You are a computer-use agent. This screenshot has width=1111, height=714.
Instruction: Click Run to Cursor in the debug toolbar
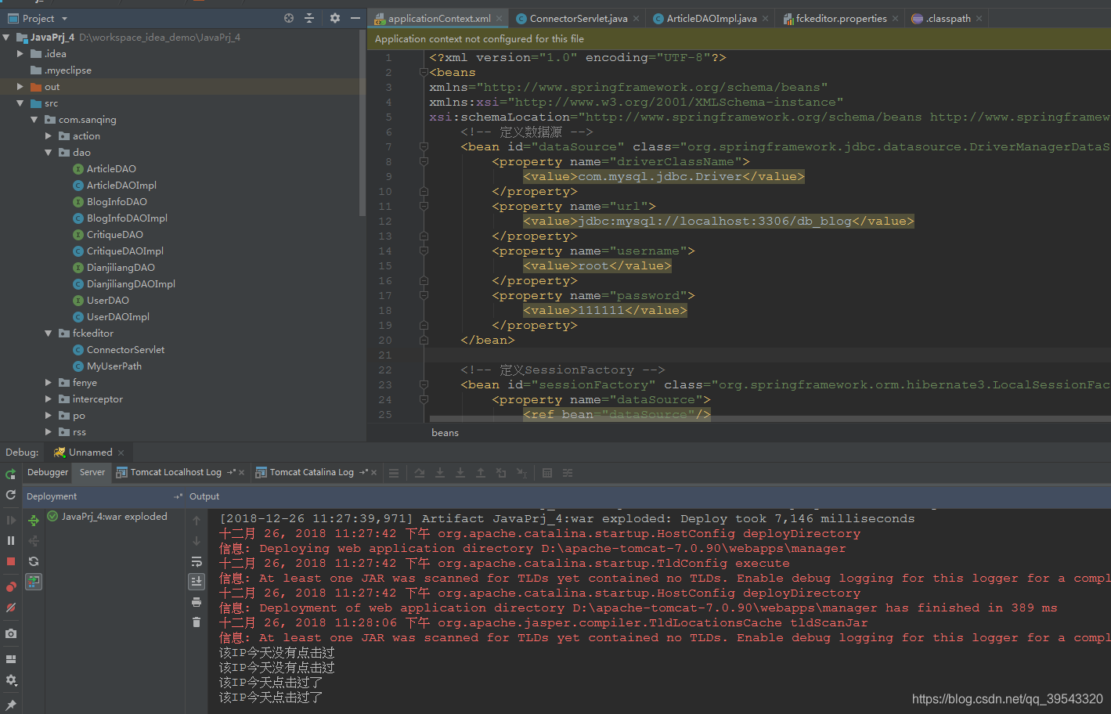point(521,473)
